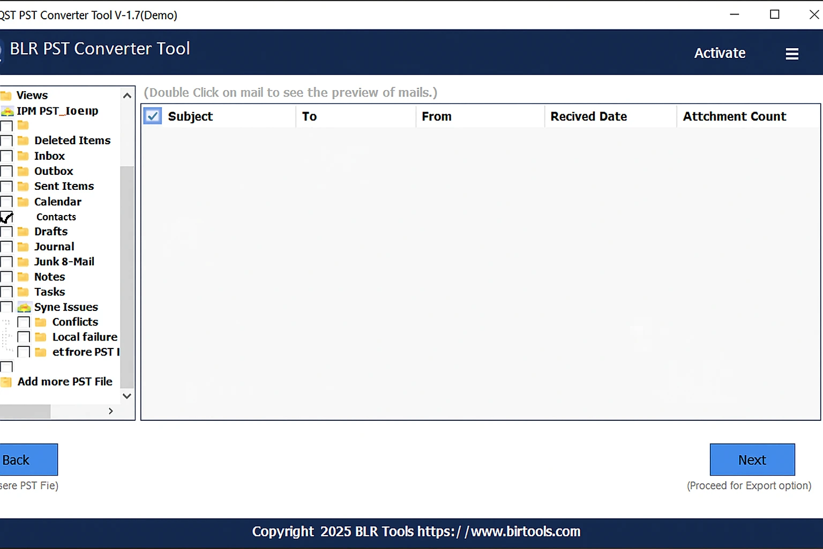Click the Deleted Items folder icon
Viewport: 823px width, 549px height.
pos(23,140)
